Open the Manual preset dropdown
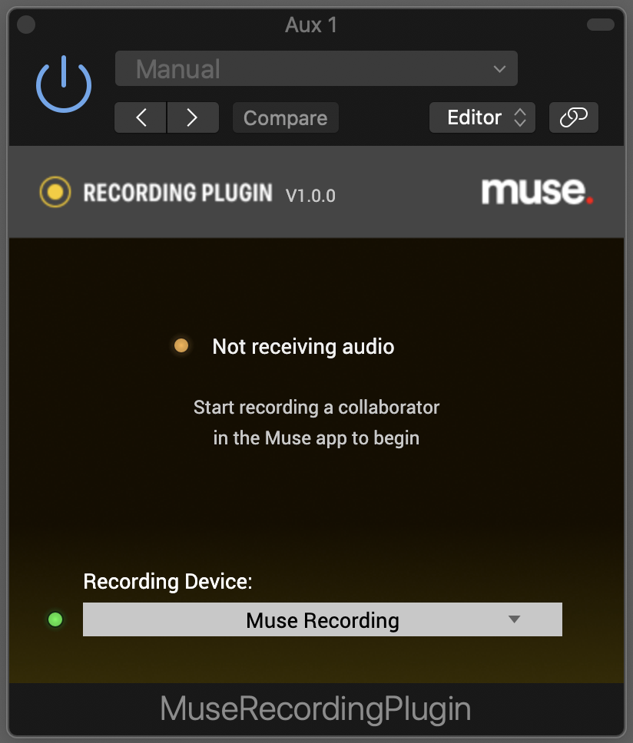633x743 pixels. pyautogui.click(x=316, y=69)
